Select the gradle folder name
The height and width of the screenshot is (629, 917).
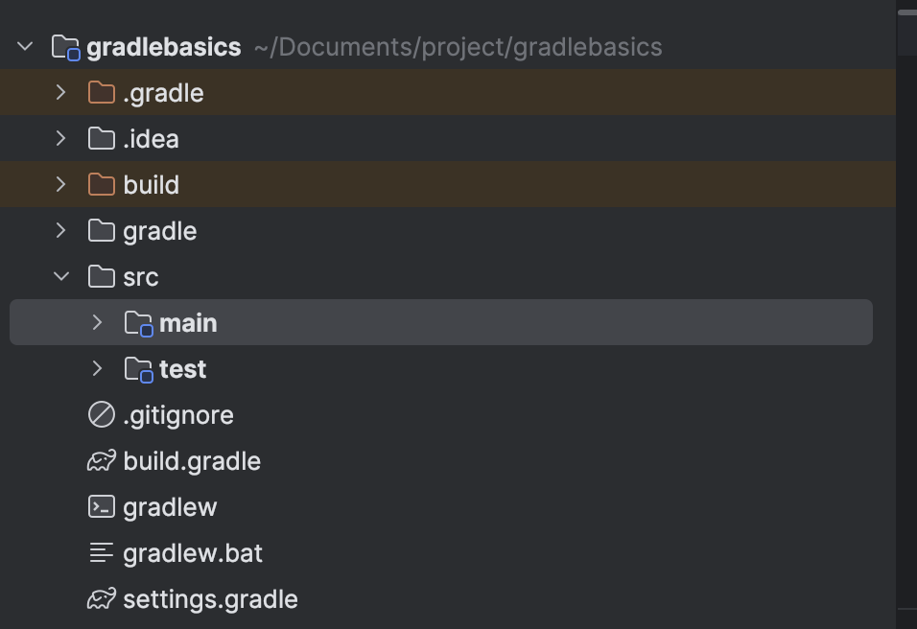159,231
